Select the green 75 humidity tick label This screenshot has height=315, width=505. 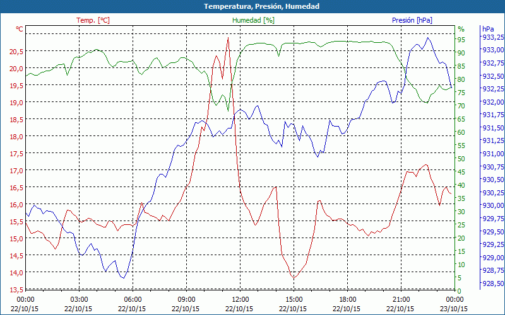(x=461, y=93)
